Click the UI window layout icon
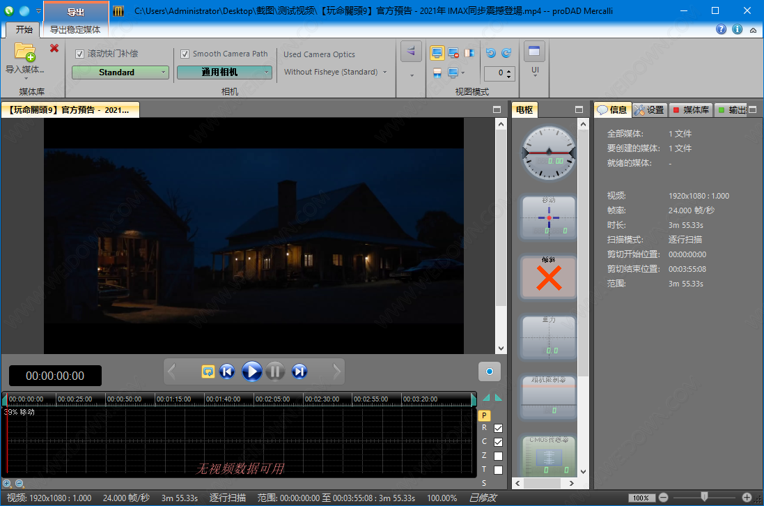 pyautogui.click(x=534, y=51)
